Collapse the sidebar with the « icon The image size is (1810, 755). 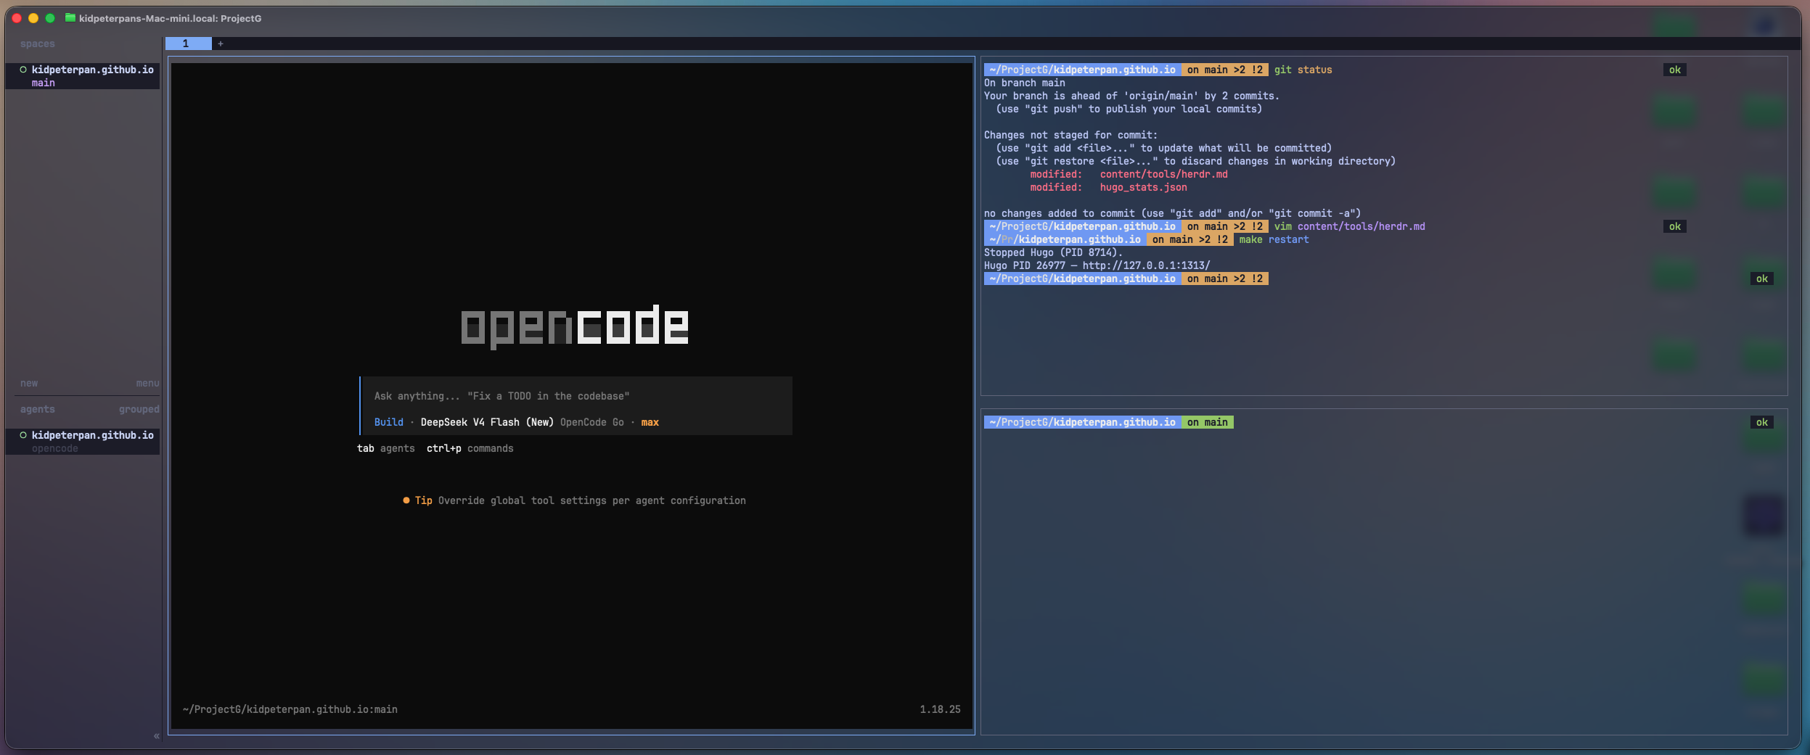(x=156, y=736)
